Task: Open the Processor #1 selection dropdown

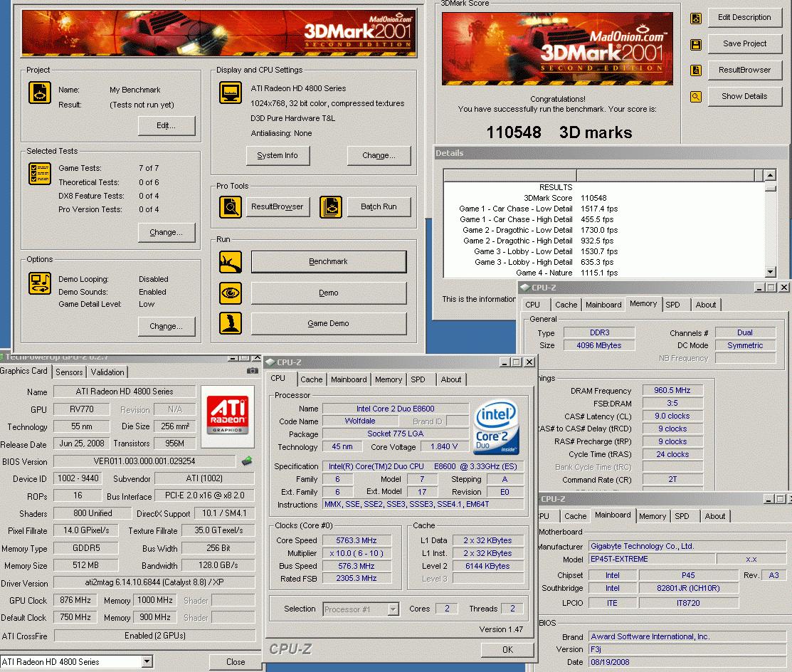Action: click(394, 610)
